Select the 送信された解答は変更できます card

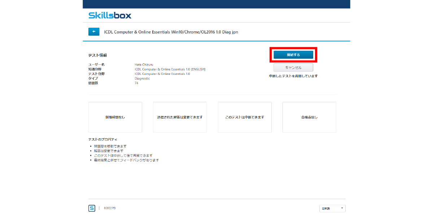tap(180, 117)
